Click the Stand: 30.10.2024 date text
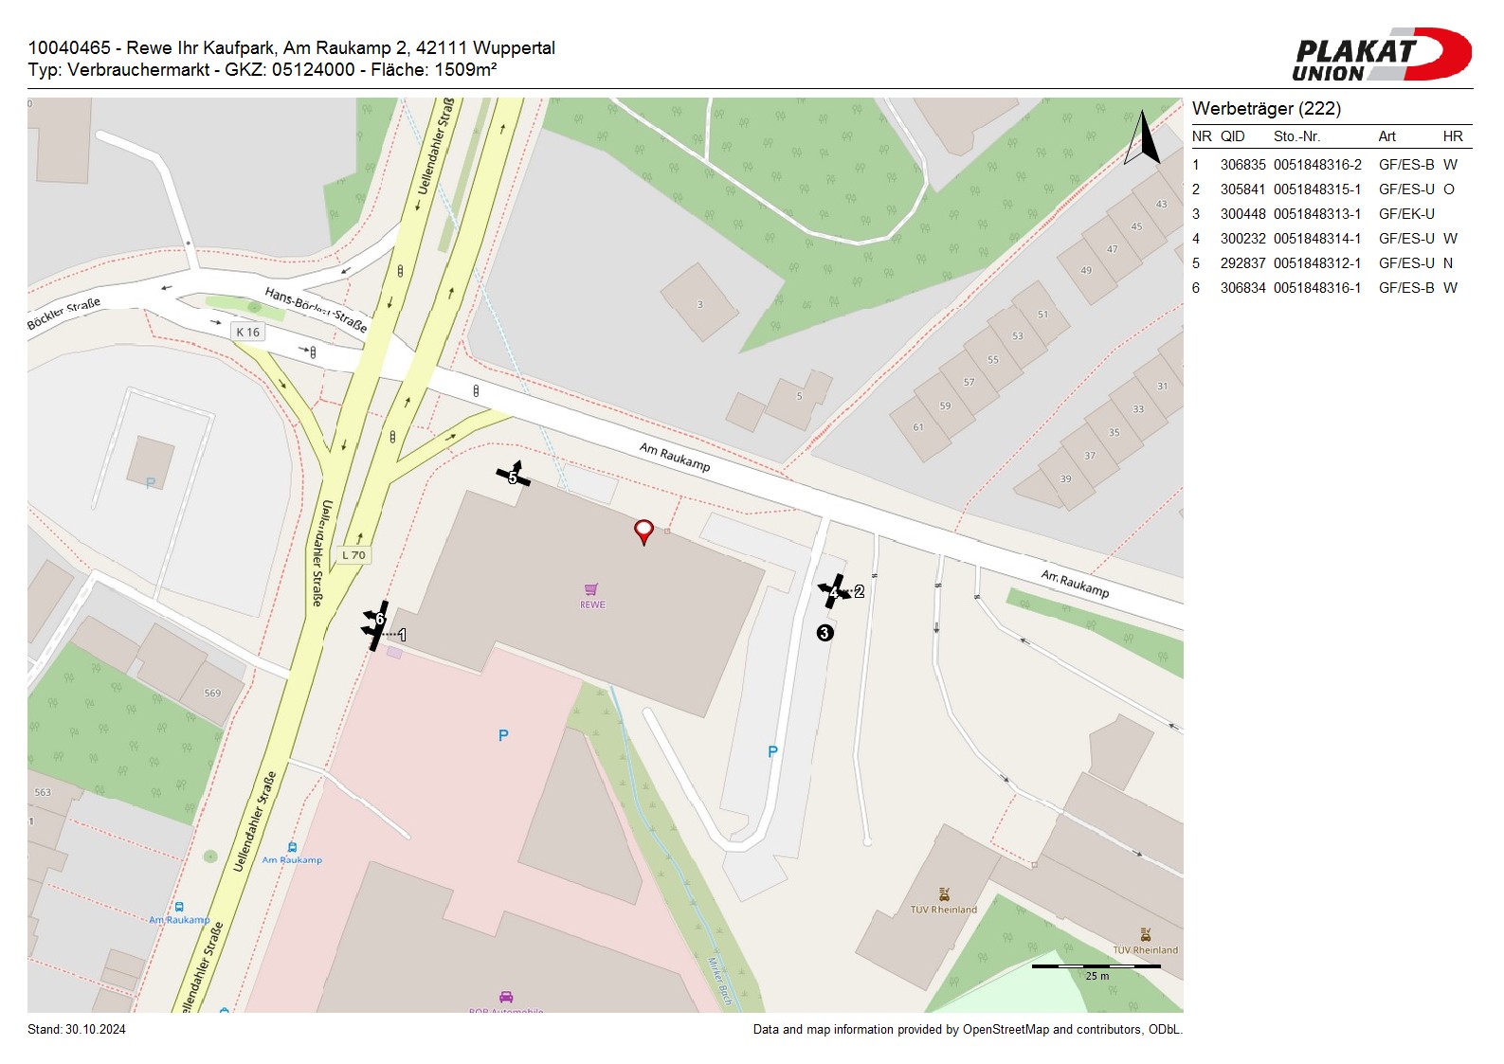1504x1064 pixels. [77, 1029]
